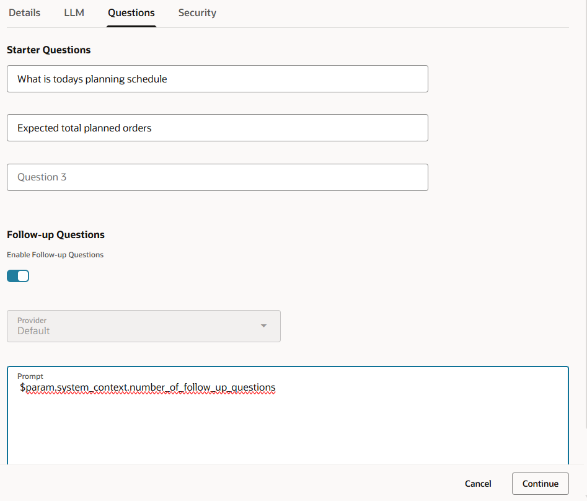Click the Provider field label
This screenshot has width=587, height=501.
click(32, 321)
